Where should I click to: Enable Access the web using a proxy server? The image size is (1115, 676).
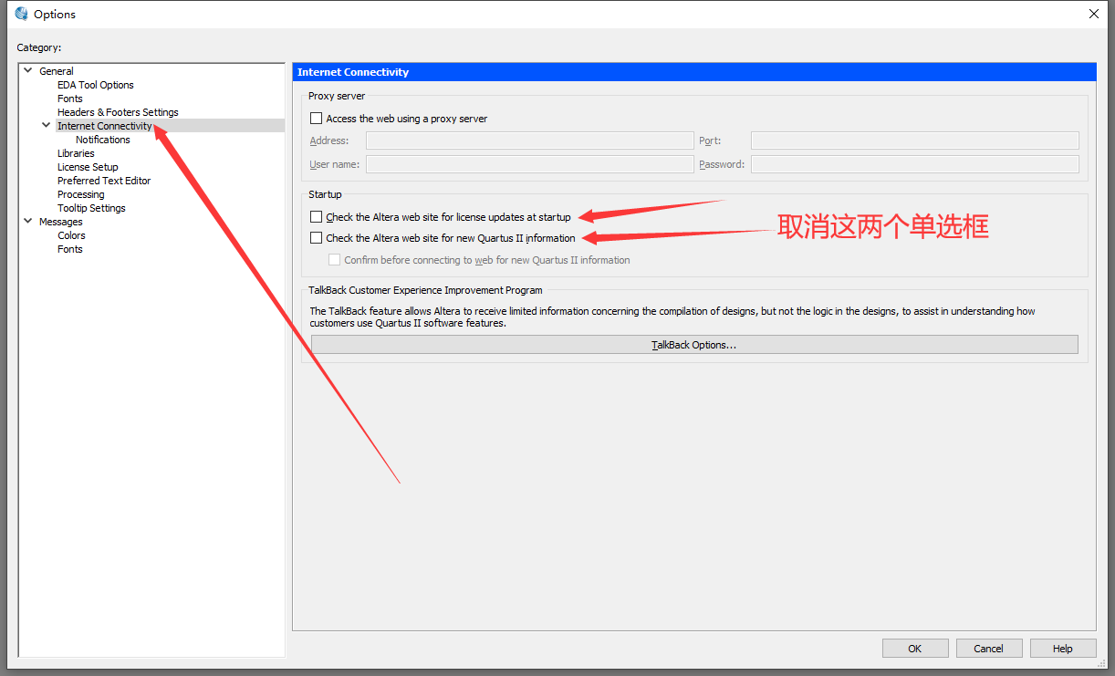coord(317,119)
